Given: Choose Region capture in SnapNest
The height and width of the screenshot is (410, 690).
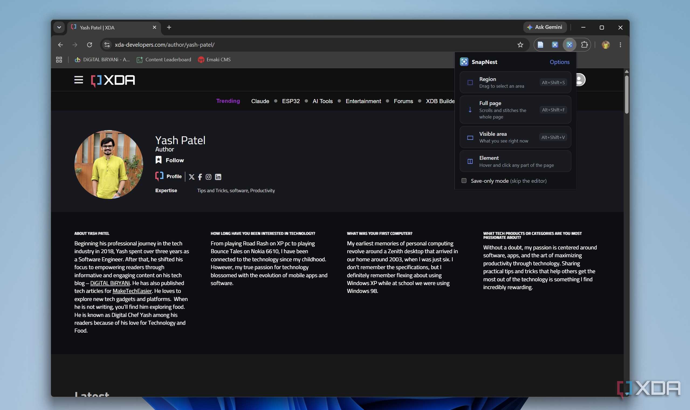Looking at the screenshot, I should [x=515, y=82].
